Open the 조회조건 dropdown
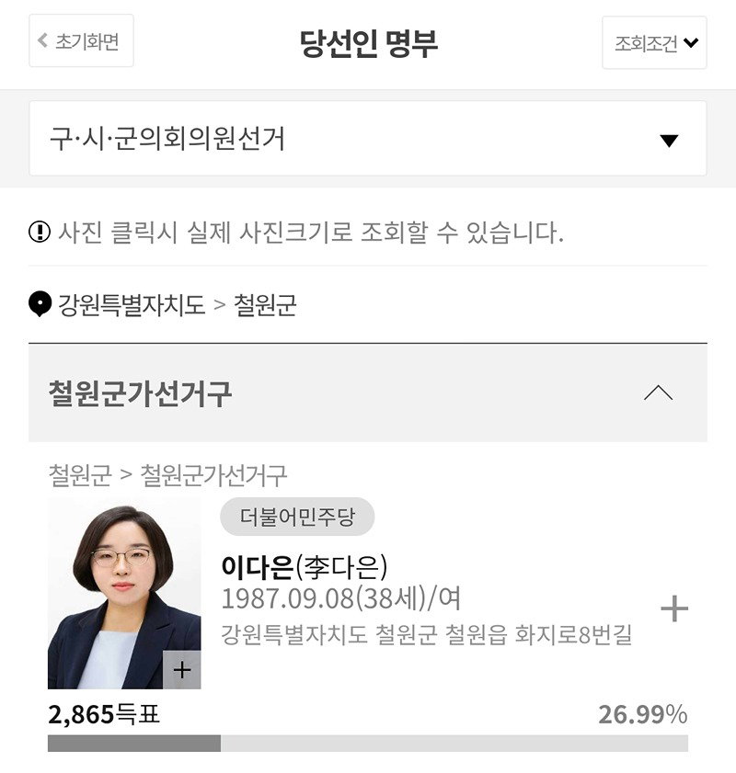Image resolution: width=736 pixels, height=773 pixels. pyautogui.click(x=654, y=42)
